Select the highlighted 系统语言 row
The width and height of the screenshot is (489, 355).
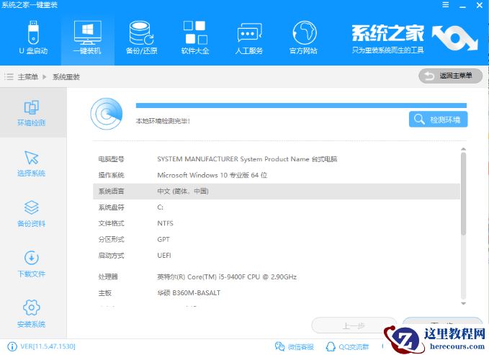277,192
